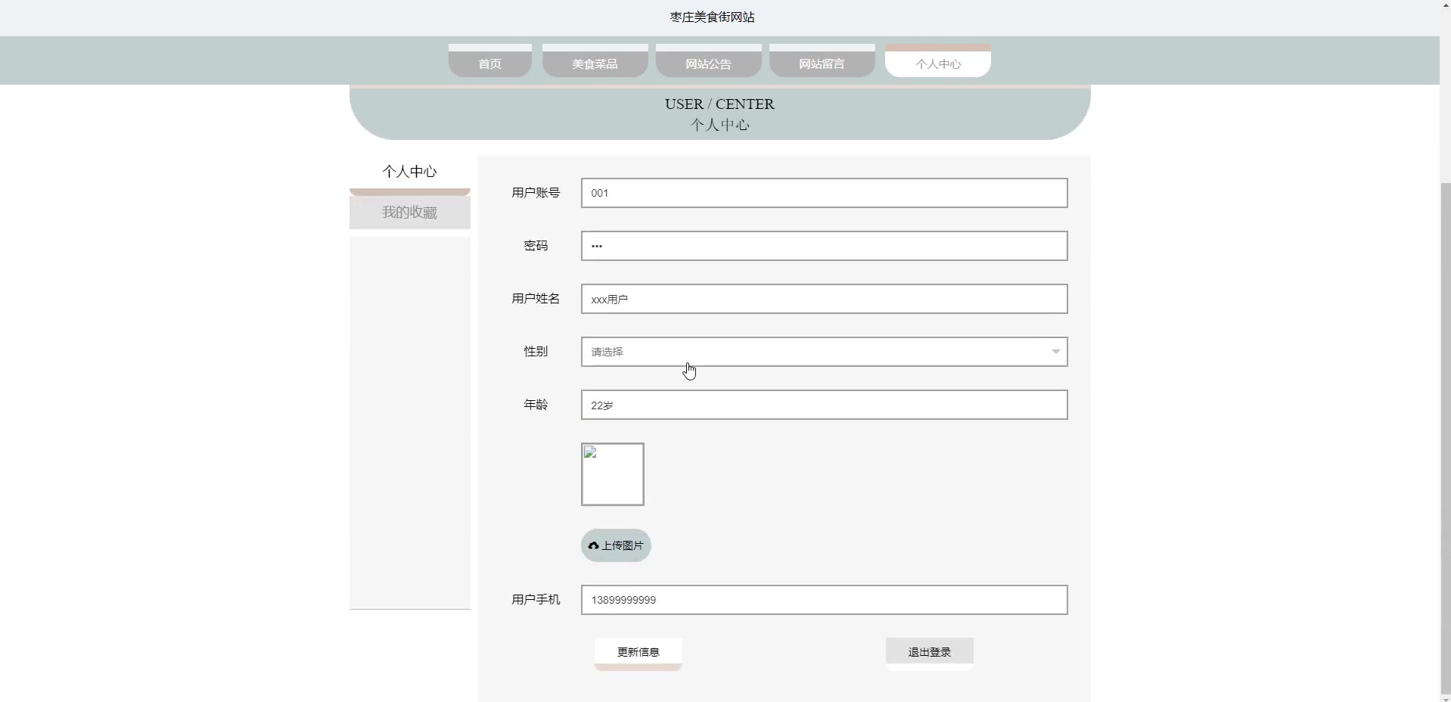The image size is (1451, 702).
Task: Click the 上传图片 upload button
Action: 616,545
